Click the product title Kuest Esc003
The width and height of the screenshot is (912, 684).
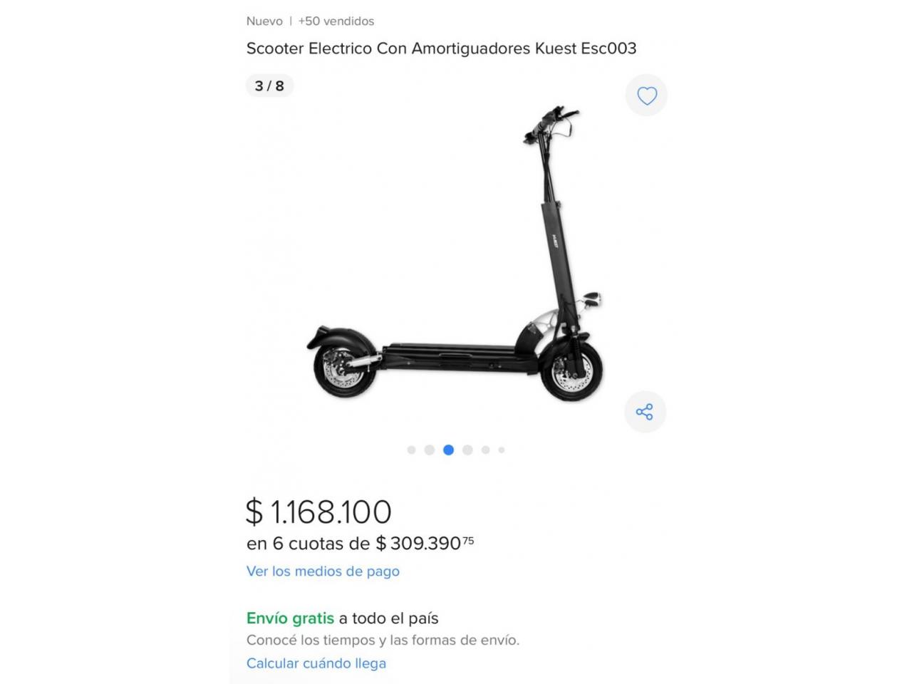coord(441,48)
